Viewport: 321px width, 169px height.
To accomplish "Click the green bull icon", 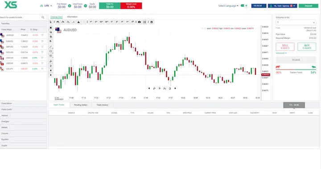I will click(313, 67).
